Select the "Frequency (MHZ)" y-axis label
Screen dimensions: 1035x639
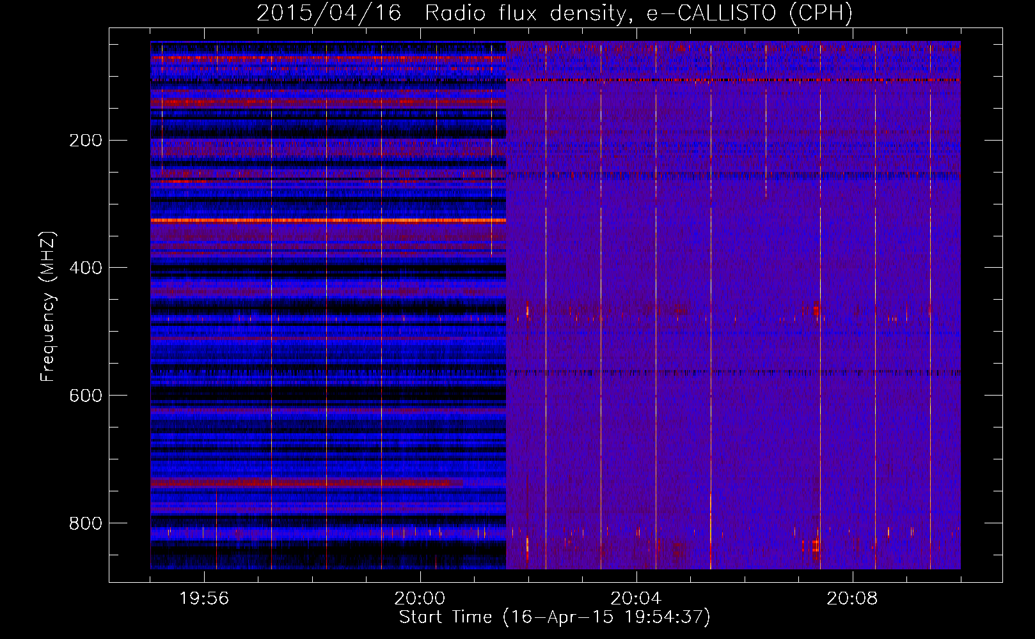(x=47, y=307)
